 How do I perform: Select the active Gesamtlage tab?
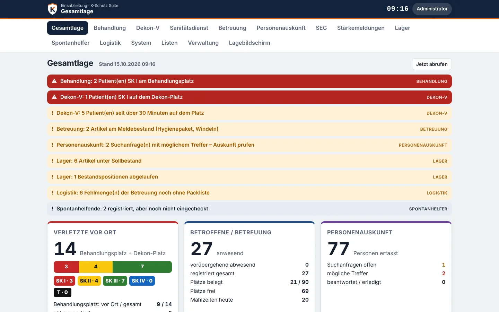68,28
